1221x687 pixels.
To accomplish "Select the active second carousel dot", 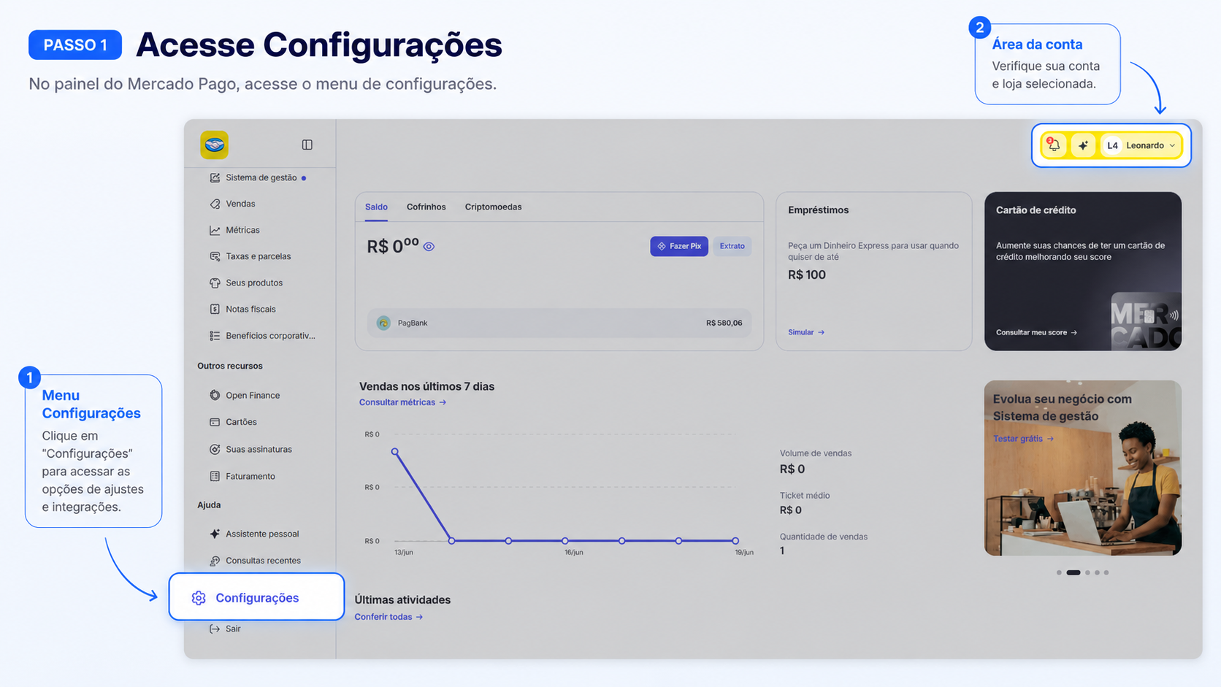I will pyautogui.click(x=1073, y=572).
